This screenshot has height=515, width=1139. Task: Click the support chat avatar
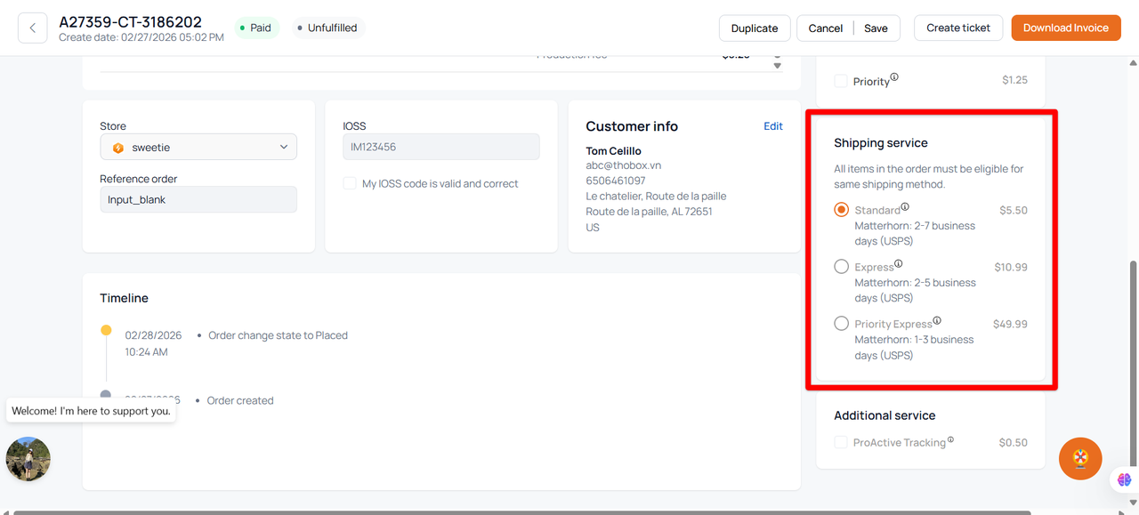pos(28,459)
